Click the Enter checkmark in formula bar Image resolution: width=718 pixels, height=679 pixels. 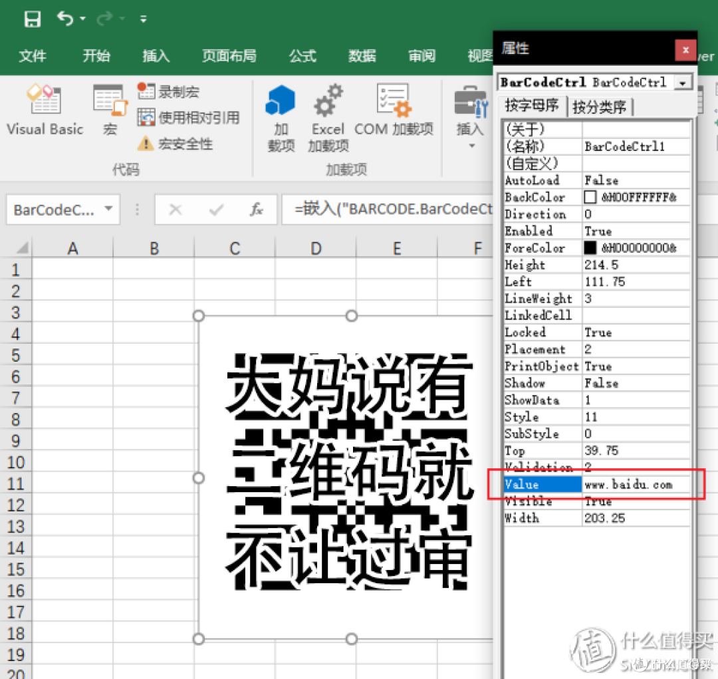(216, 210)
